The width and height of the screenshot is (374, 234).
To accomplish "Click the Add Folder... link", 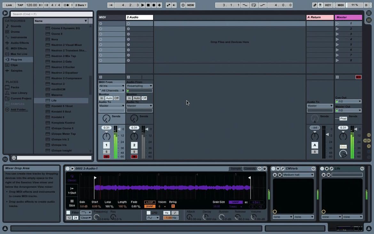I will [x=19, y=109].
